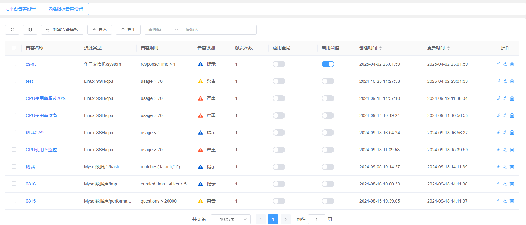Check the 0815 row checkbox
Viewport: 526px width, 225px height.
coord(14,201)
